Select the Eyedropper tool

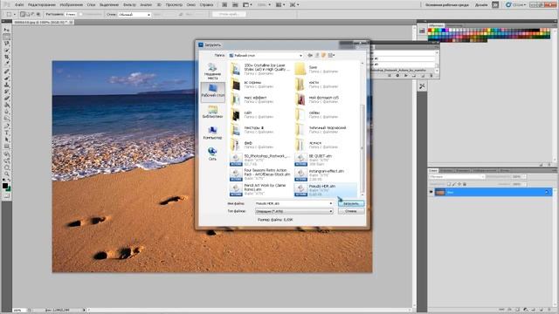coord(6,64)
